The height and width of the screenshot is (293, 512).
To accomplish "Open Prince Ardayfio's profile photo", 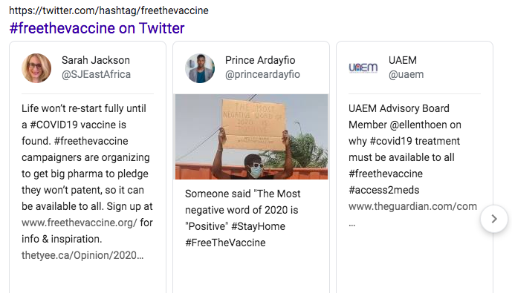I will pyautogui.click(x=200, y=68).
